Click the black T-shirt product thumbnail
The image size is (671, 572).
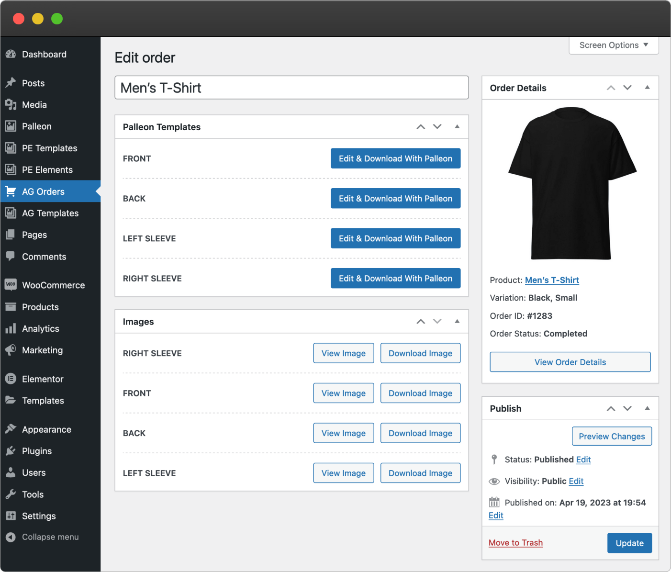tap(572, 183)
